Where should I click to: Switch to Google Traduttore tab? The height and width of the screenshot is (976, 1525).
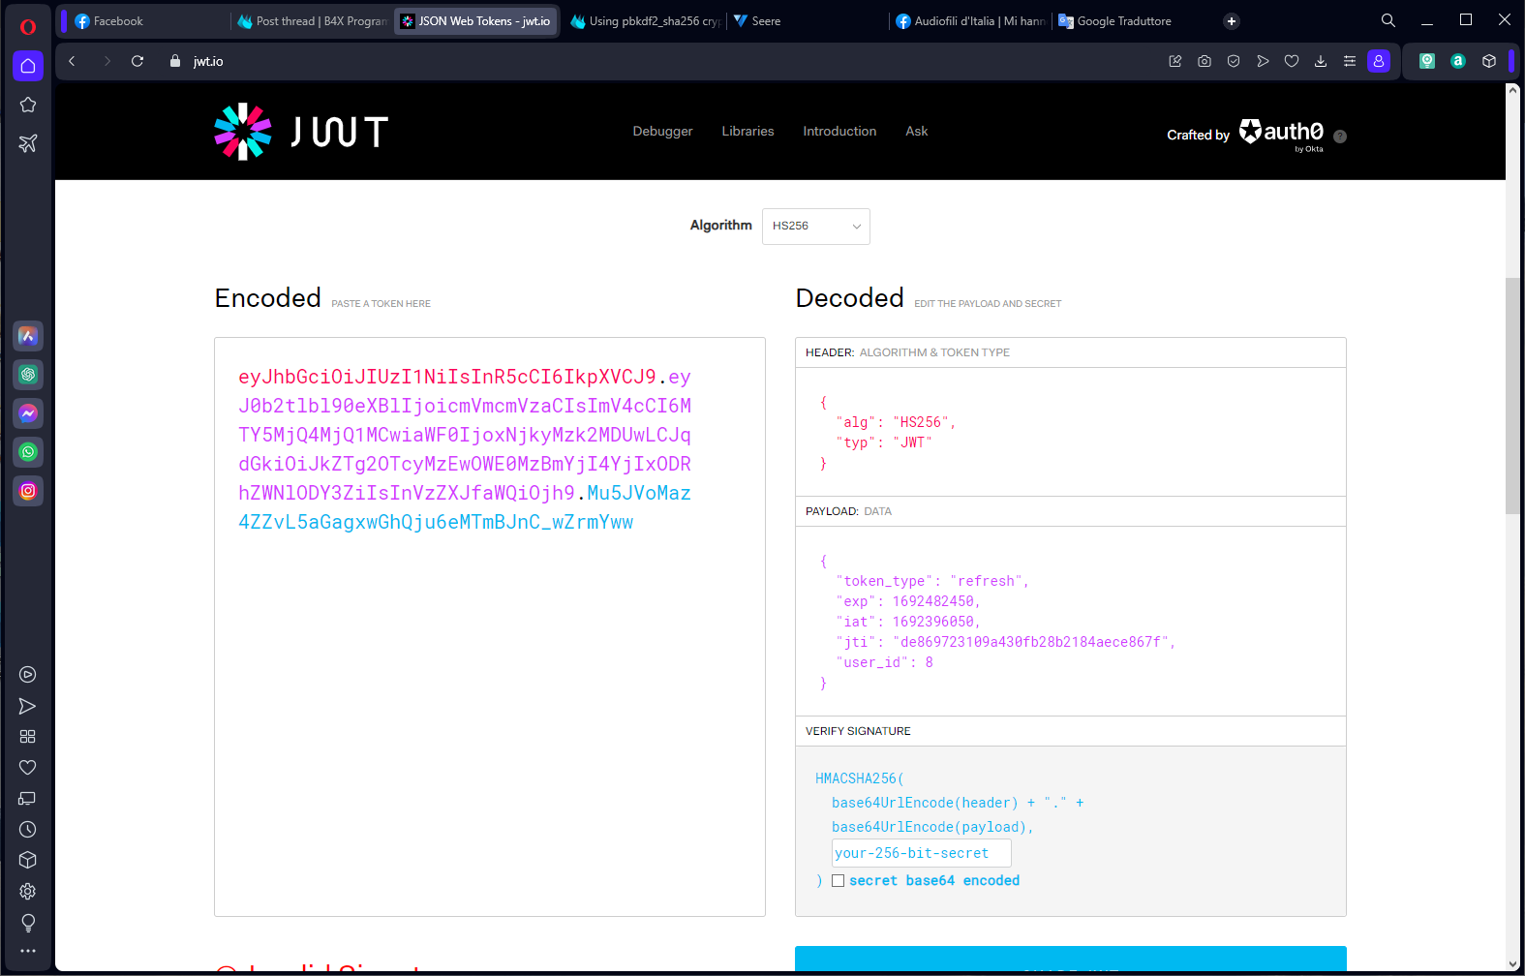1133,21
